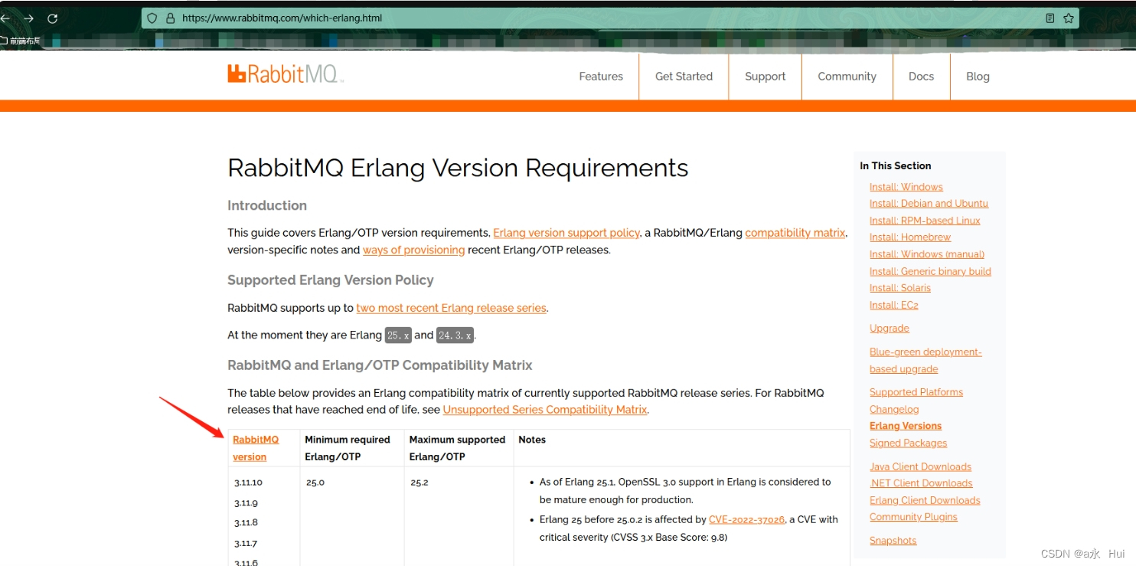The image size is (1136, 566).
Task: Open Erlang Versions sidebar link
Action: 906,426
